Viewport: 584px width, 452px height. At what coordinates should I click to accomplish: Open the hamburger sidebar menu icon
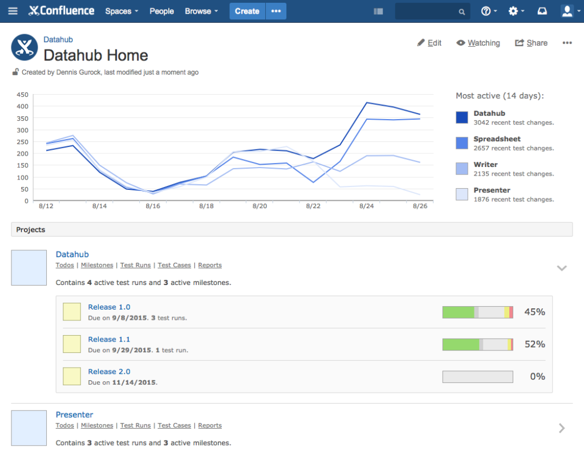tap(13, 11)
